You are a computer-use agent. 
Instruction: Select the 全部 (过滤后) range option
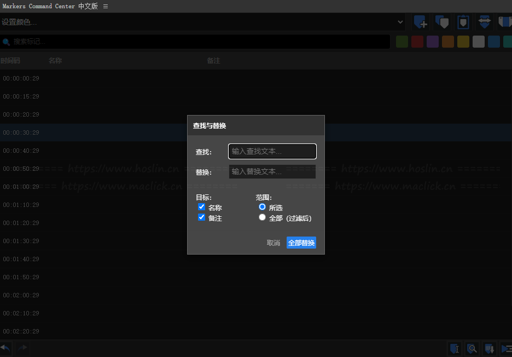click(x=262, y=217)
